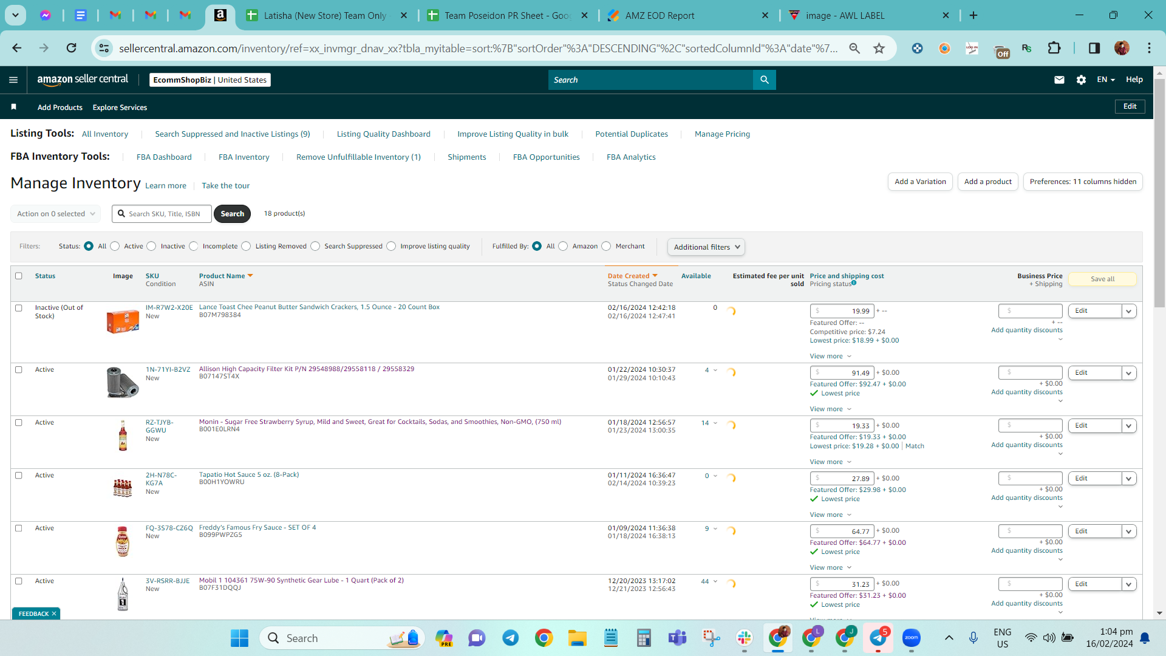Expand available quantity arrow for Mobil 1 row

[x=715, y=581]
